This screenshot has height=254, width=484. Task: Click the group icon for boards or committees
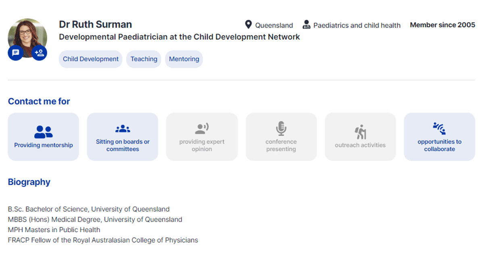[123, 129]
